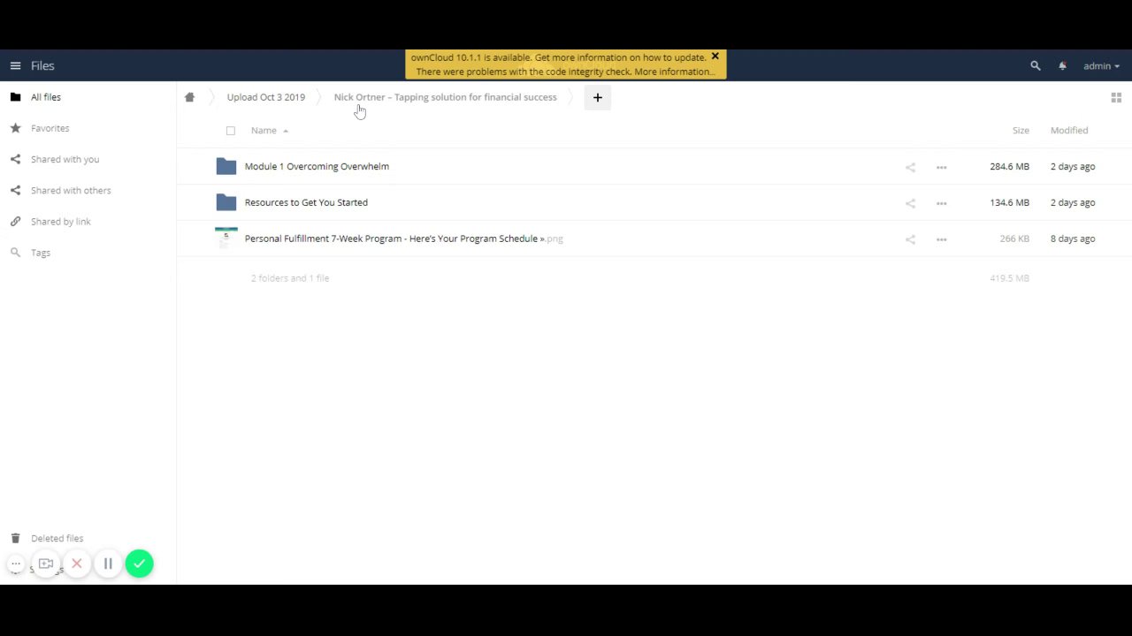
Task: Open the search magnifier in the header
Action: [1036, 65]
